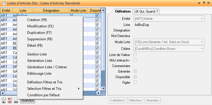This screenshot has width=212, height=105.
Task: Click the vertical scrollbar down arrow
Action: coord(103,89)
